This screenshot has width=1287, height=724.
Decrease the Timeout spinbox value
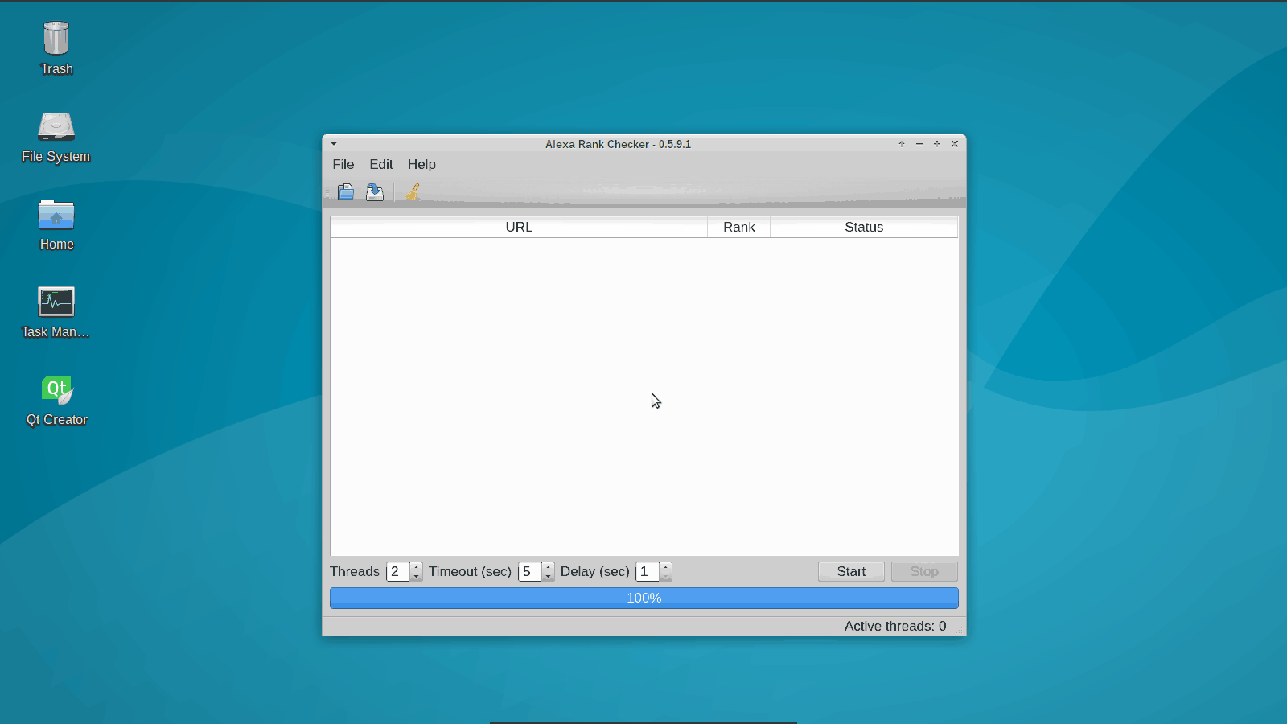[549, 576]
